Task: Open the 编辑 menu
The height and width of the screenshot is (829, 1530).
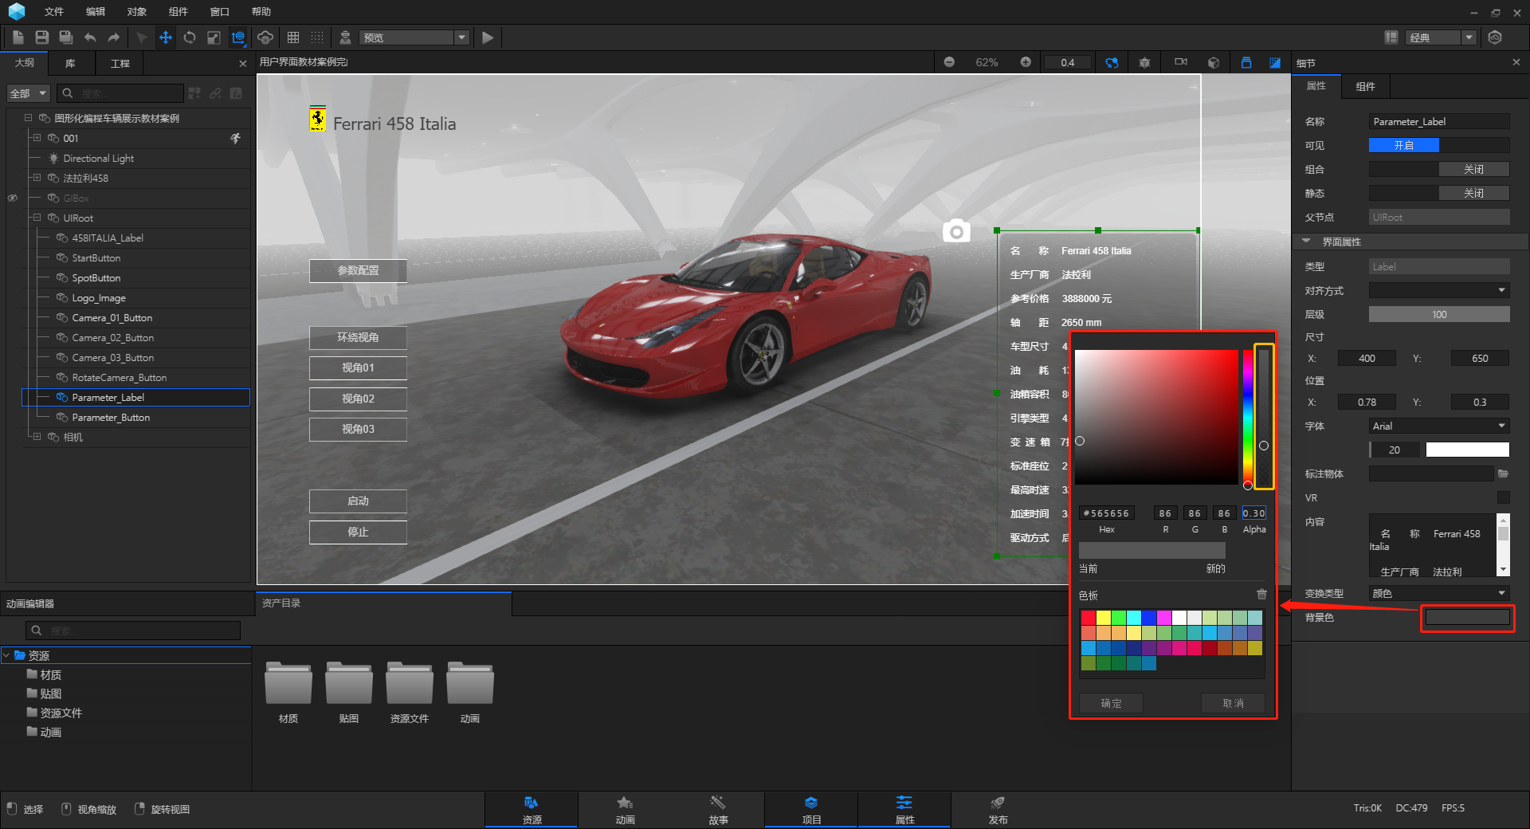Action: 96,11
